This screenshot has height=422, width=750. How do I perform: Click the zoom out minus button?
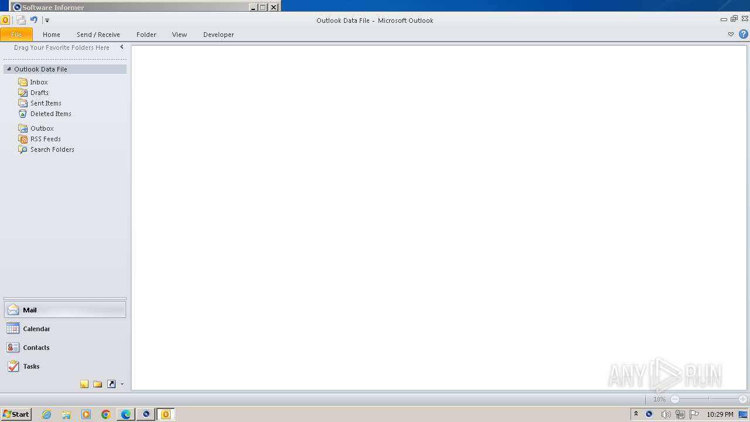click(675, 399)
